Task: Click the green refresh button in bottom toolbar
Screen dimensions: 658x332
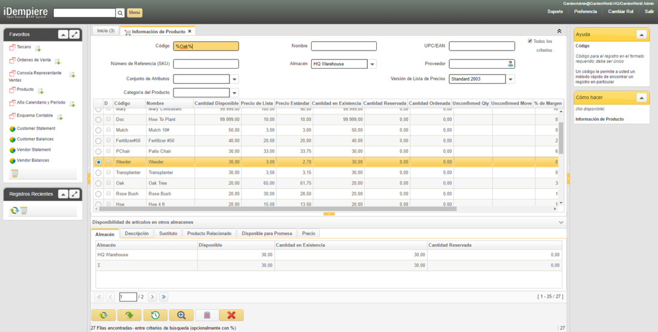Action: coord(103,315)
